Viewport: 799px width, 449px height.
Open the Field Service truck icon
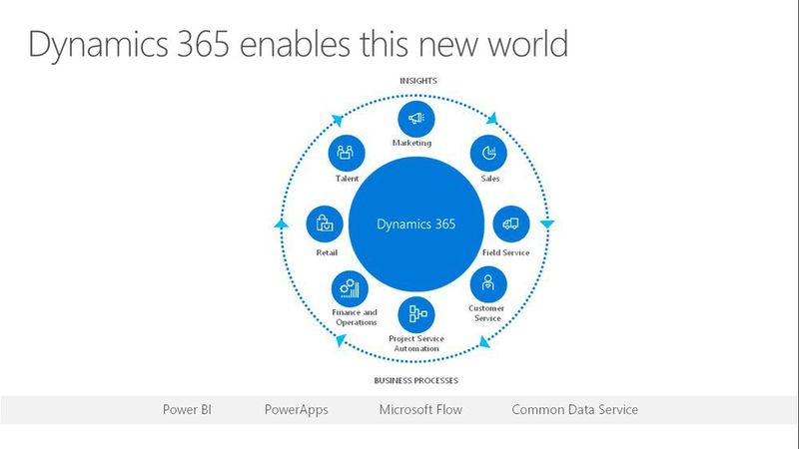[511, 224]
